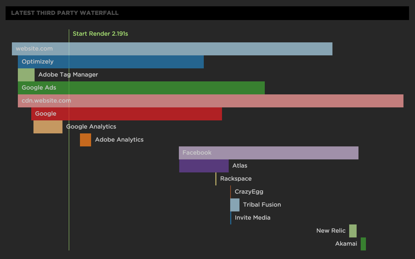Click the Adobe Analytics text label
This screenshot has width=415, height=259.
point(119,140)
